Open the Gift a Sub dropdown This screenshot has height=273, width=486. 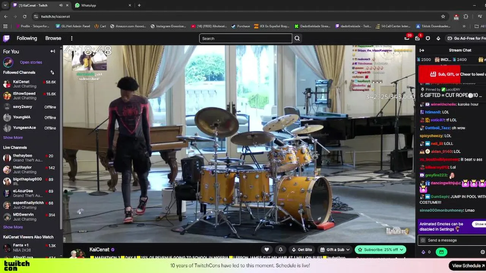[335, 249]
